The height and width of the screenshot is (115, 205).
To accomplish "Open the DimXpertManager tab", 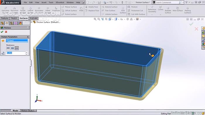I will 16,23.
